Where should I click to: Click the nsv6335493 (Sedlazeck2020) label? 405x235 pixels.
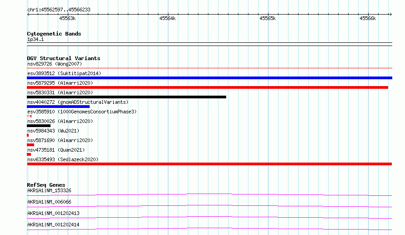pyautogui.click(x=63, y=159)
